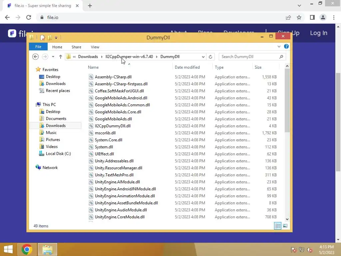Select This PC in navigation pane

(x=49, y=104)
